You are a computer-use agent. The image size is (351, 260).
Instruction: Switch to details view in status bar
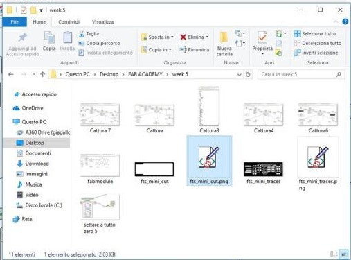[x=334, y=254]
